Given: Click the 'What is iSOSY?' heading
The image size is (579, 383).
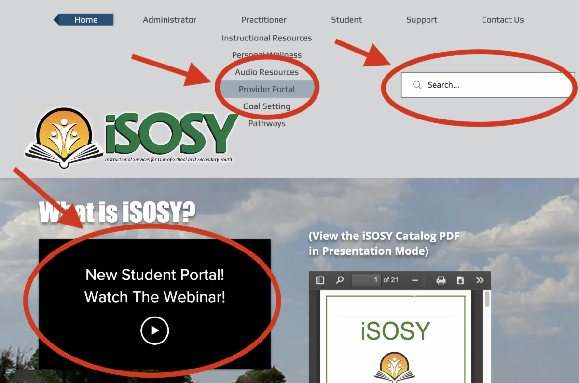Looking at the screenshot, I should pos(117,212).
